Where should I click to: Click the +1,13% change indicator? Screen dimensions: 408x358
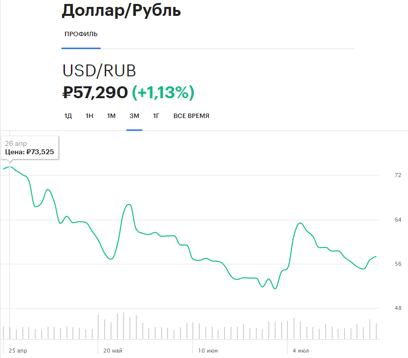point(163,92)
